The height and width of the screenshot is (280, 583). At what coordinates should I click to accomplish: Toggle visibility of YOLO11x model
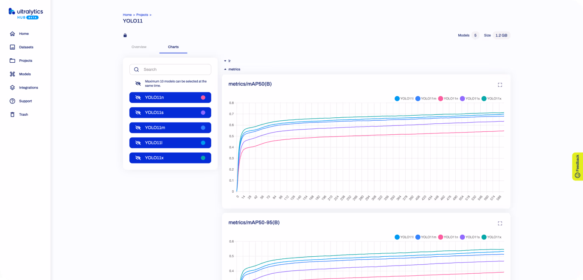pyautogui.click(x=138, y=158)
